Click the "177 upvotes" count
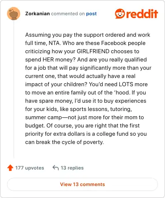Viewport: 165px width, 198px height. click(x=30, y=168)
